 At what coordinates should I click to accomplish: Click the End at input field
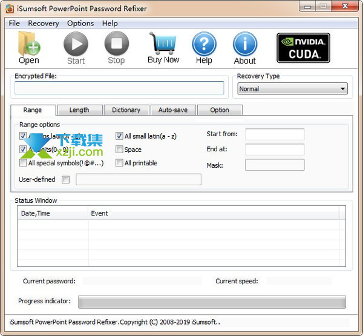click(x=275, y=150)
